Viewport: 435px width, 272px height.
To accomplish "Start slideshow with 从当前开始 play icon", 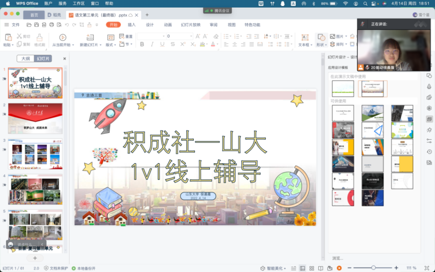I will 62,37.
